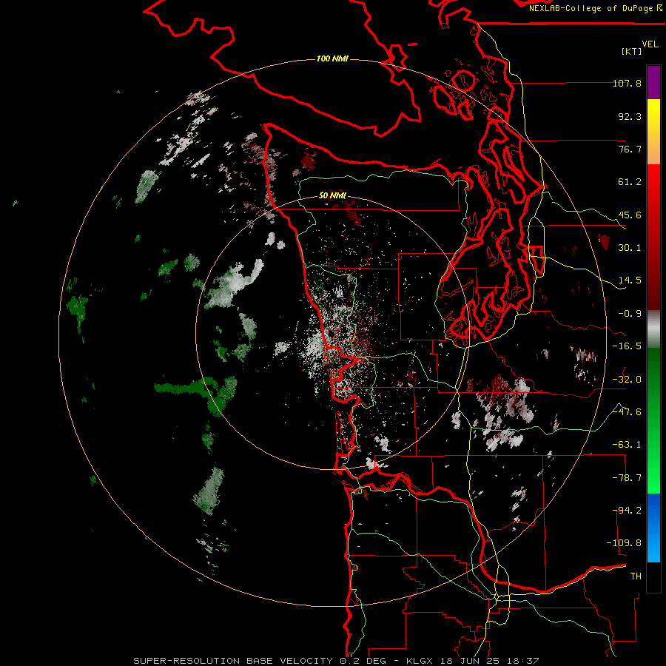This screenshot has width=666, height=666.
Task: Click the 18 JUN 25 date text
Action: tap(471, 661)
